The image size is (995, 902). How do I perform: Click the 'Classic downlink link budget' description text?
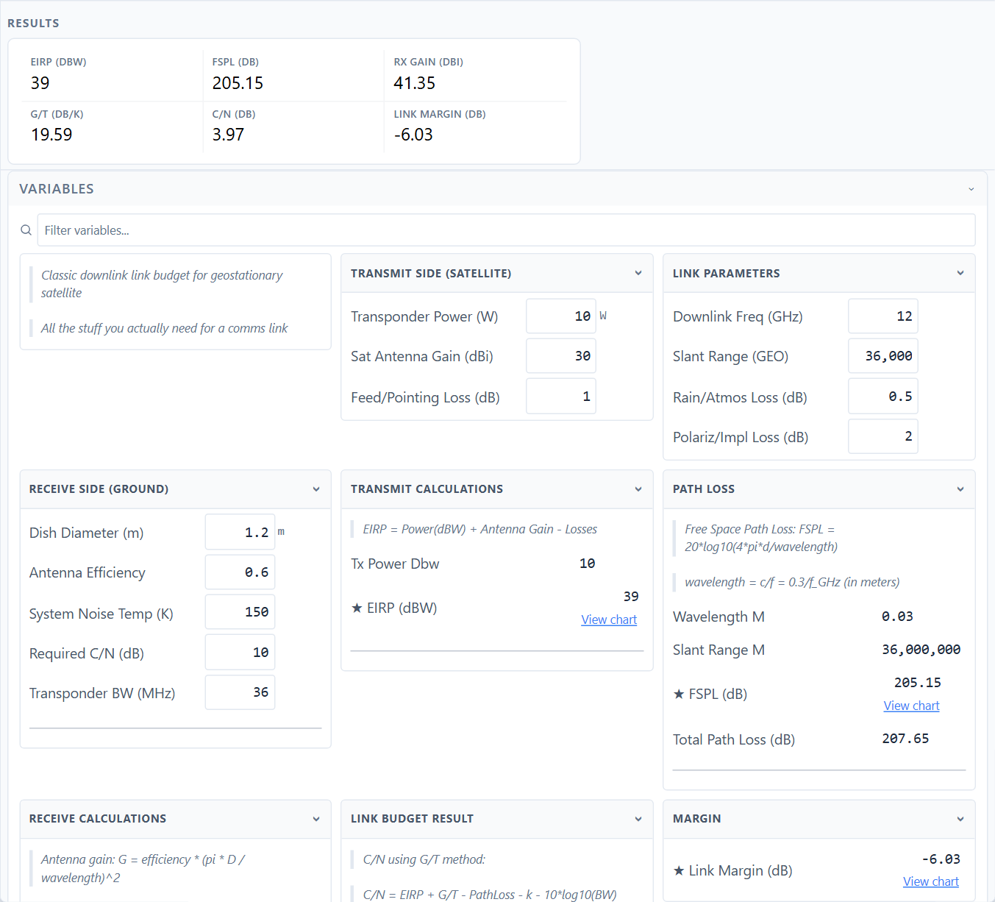click(162, 284)
